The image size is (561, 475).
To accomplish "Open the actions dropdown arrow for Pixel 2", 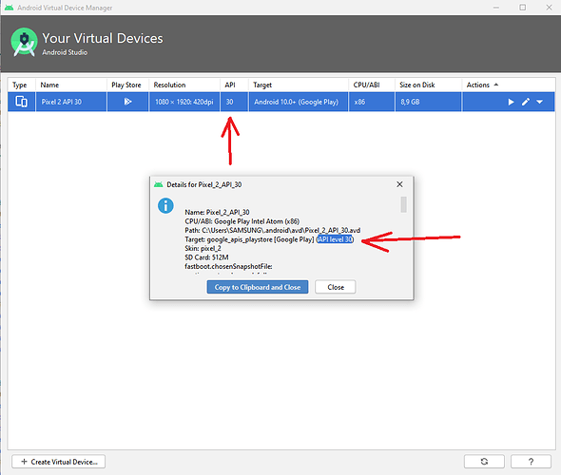I will [539, 103].
